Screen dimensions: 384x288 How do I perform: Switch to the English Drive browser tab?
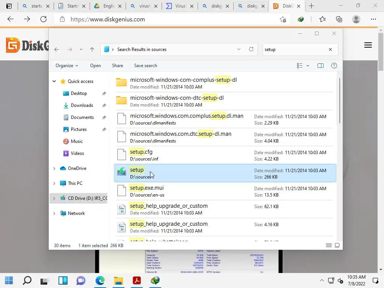tap(108, 6)
